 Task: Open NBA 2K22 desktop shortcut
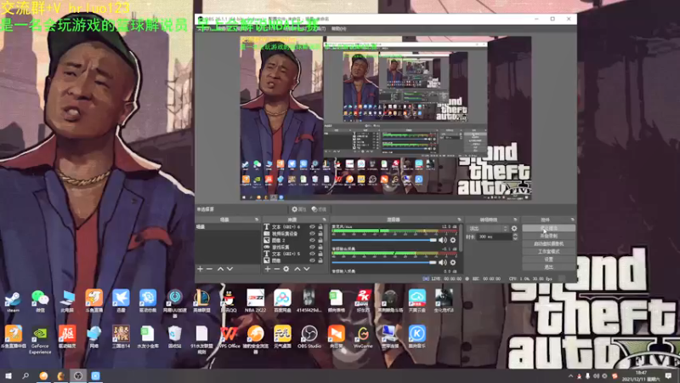coord(255,301)
